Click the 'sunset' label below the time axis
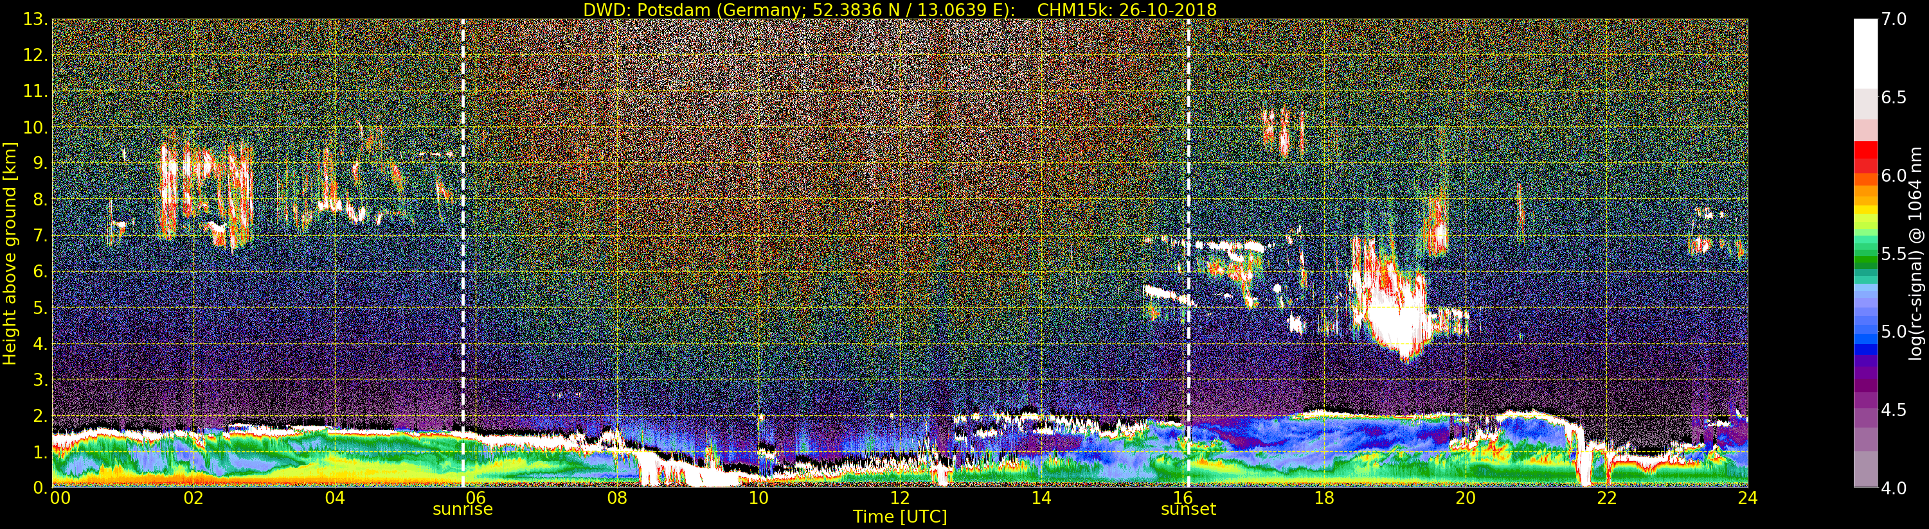The width and height of the screenshot is (1929, 529). tap(1189, 510)
